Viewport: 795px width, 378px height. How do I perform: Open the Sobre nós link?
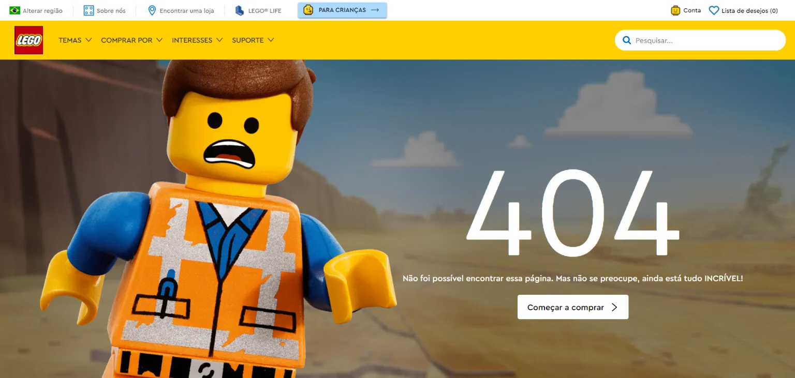(x=111, y=11)
